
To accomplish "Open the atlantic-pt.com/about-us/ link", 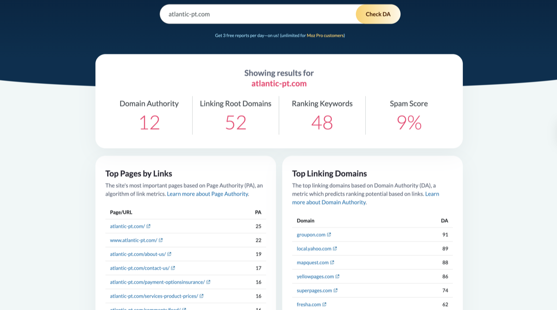I will [x=138, y=254].
